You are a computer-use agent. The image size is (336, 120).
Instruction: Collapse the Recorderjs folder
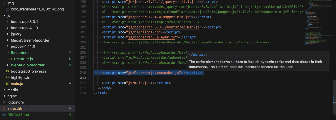click(8, 53)
